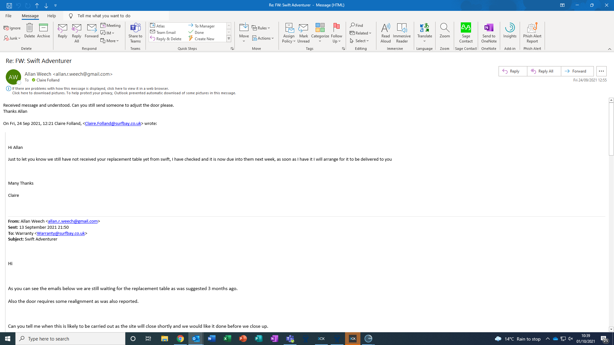Open Read Aloud feature
614x345 pixels.
(386, 33)
